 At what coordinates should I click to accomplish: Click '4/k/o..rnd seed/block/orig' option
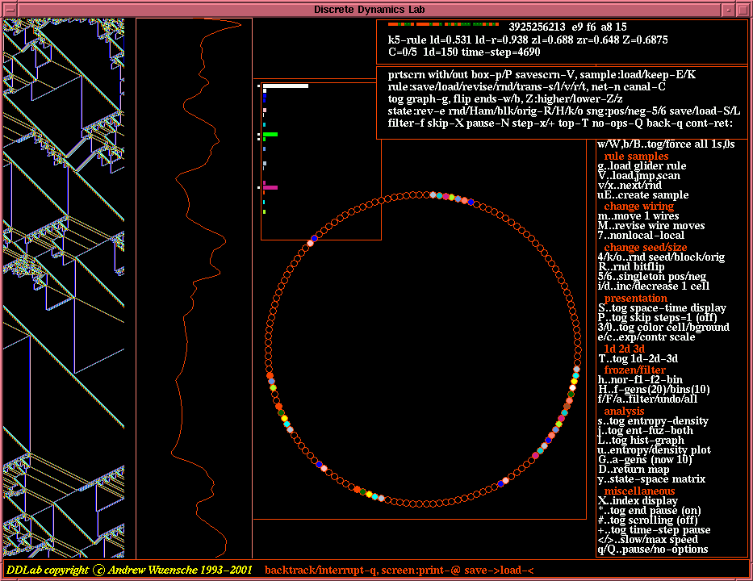[x=661, y=257]
